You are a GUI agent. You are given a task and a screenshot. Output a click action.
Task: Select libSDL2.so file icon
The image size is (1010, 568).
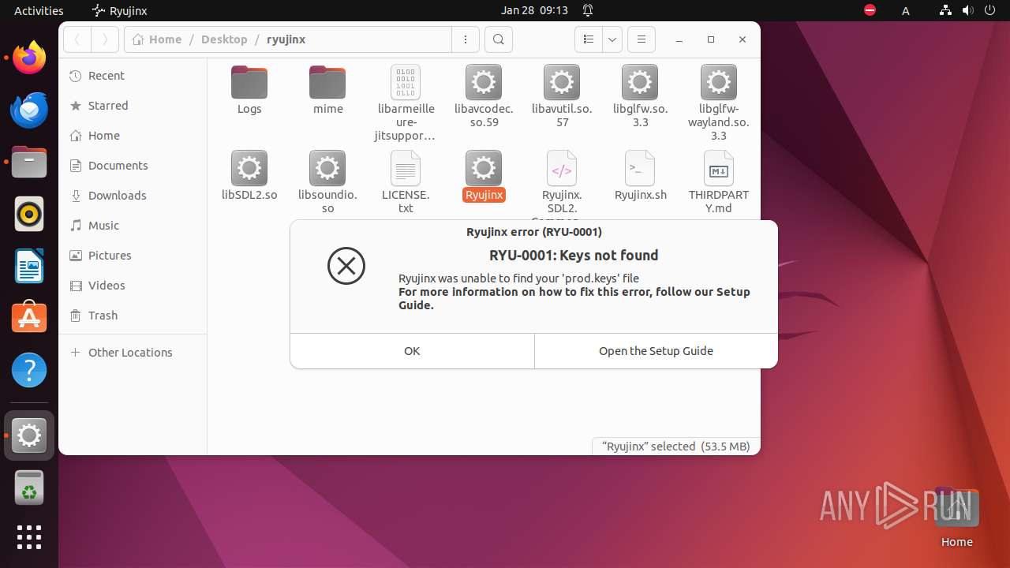[x=249, y=168]
